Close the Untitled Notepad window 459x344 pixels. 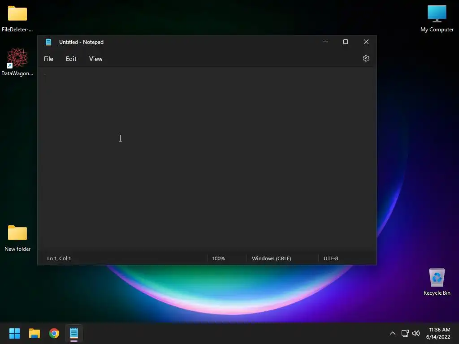[366, 42]
